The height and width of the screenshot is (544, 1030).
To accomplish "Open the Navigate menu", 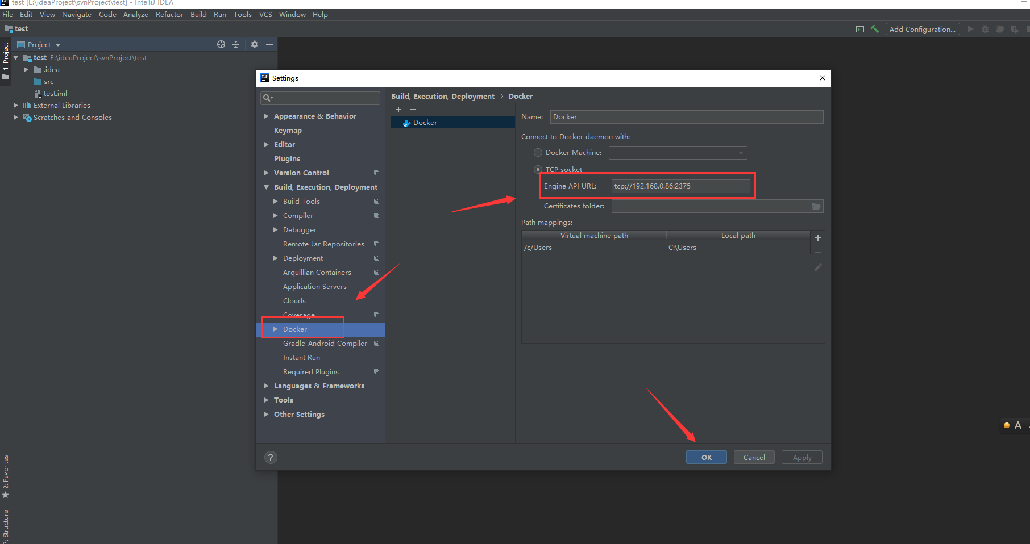I will 76,15.
